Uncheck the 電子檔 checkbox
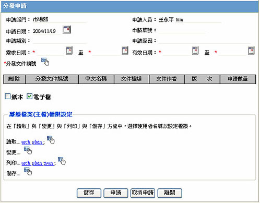This screenshot has width=260, height=203. click(29, 97)
